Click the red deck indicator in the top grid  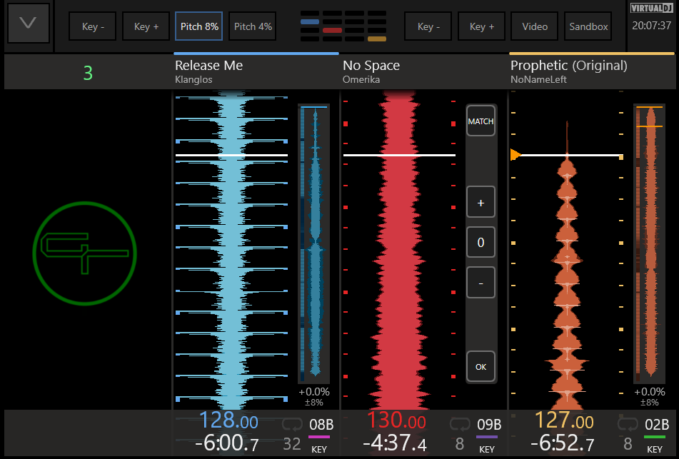[x=332, y=30]
